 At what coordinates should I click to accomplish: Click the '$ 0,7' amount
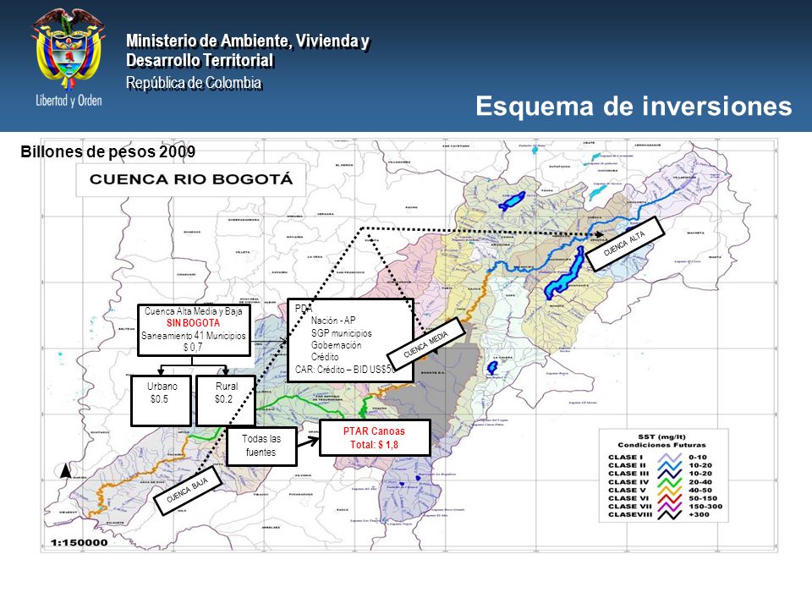coord(193,348)
